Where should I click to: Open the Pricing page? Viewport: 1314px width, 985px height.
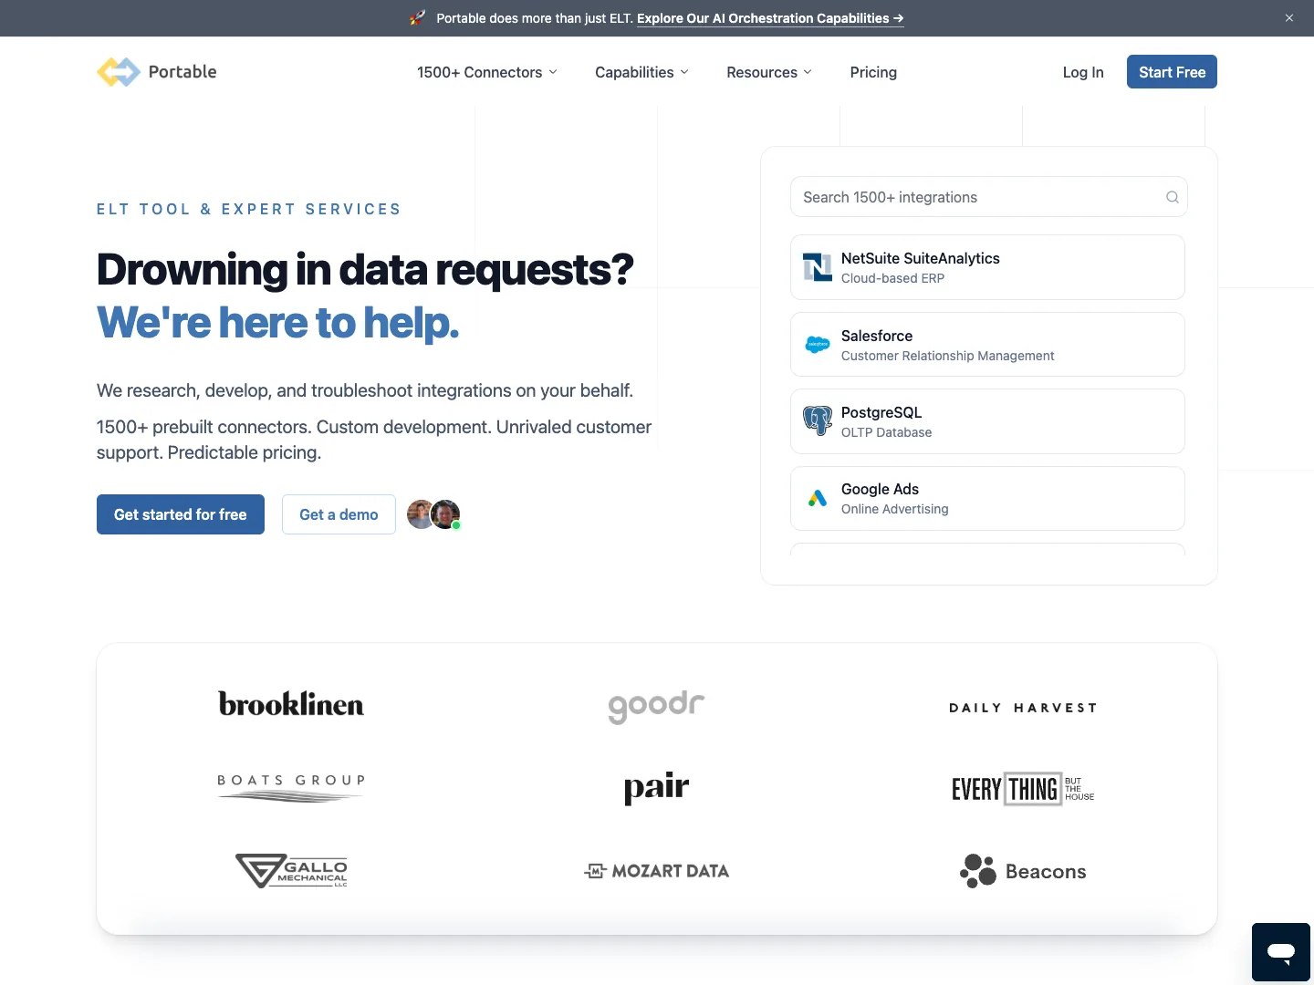point(873,72)
